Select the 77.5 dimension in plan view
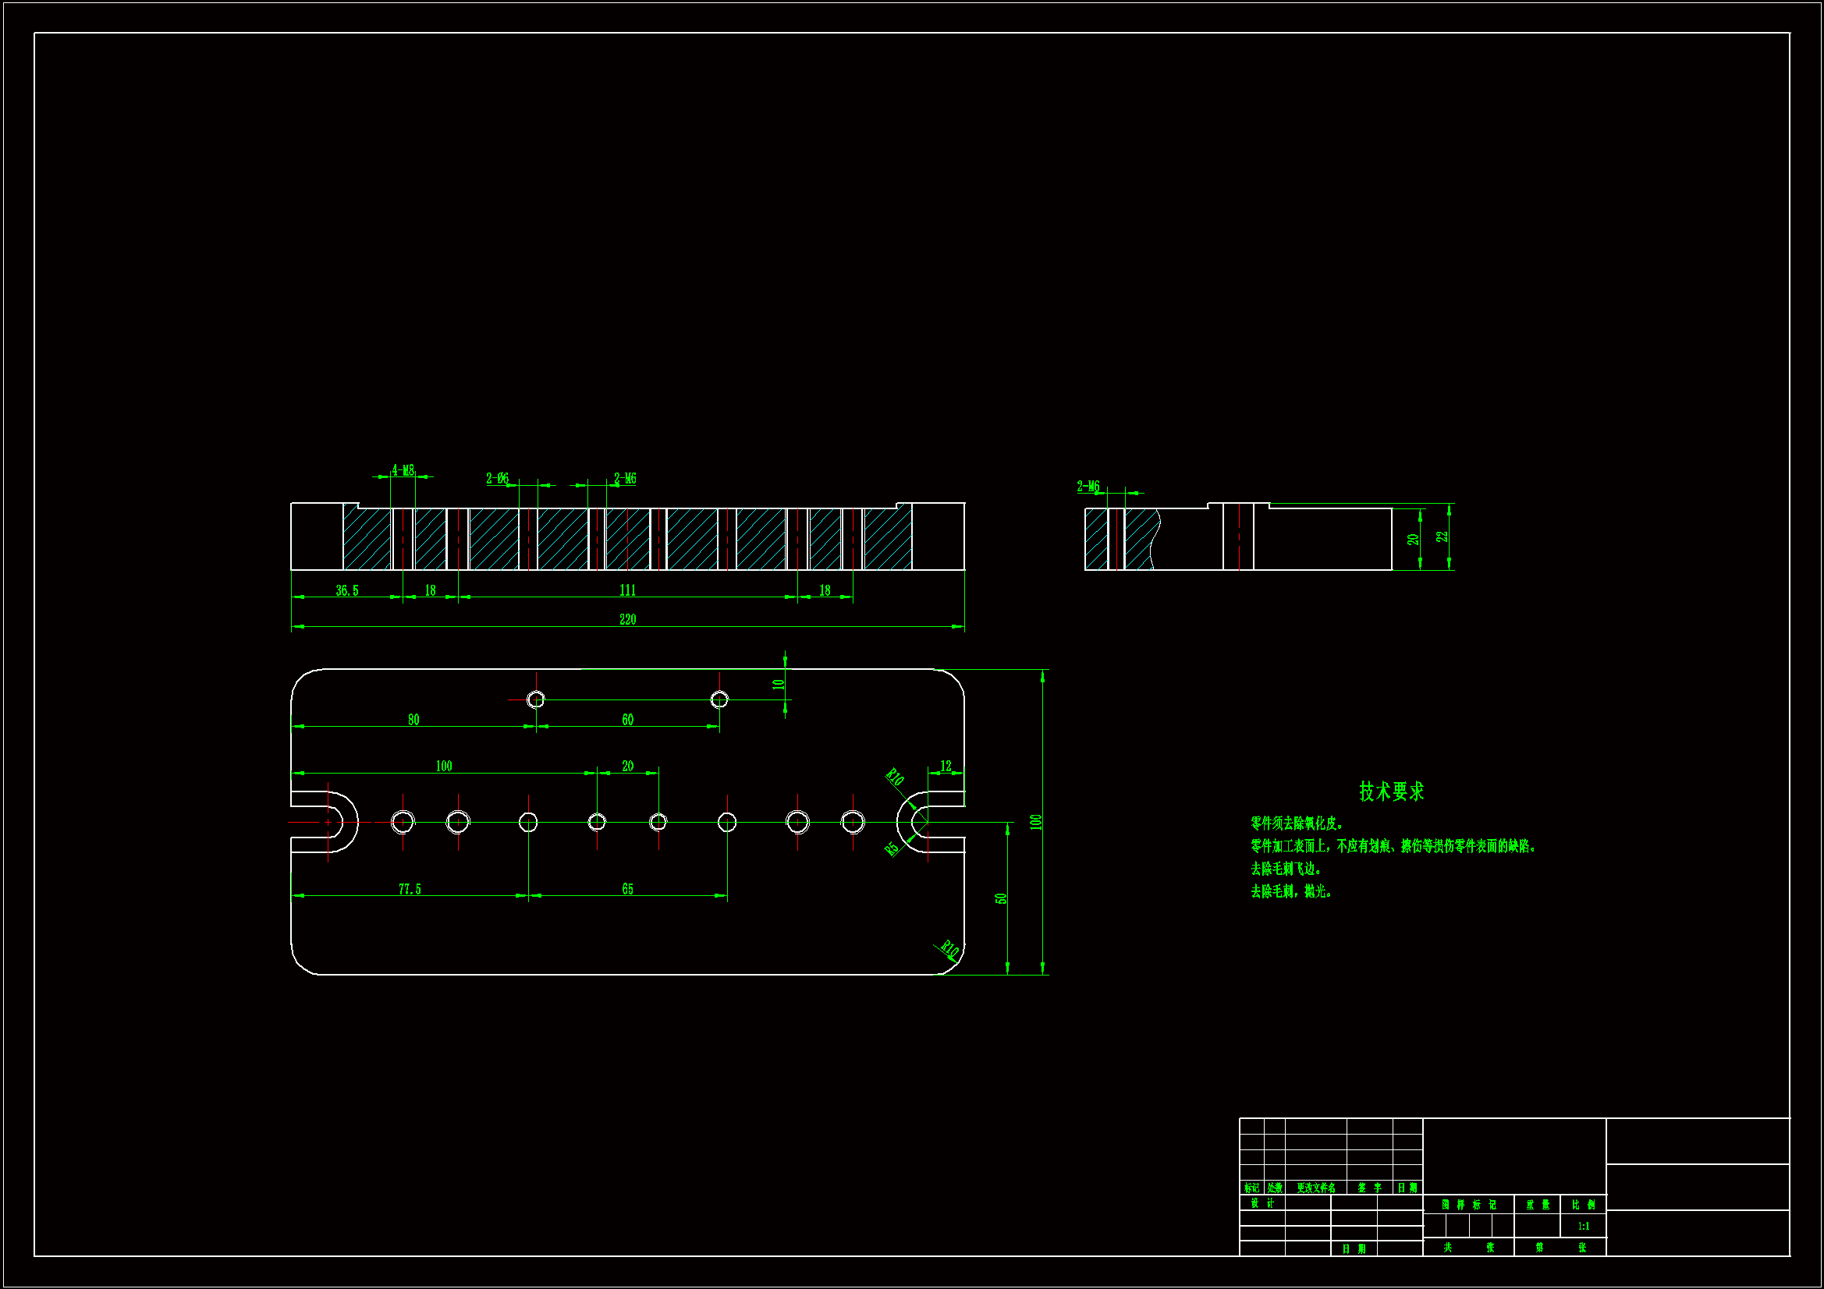 pyautogui.click(x=410, y=889)
